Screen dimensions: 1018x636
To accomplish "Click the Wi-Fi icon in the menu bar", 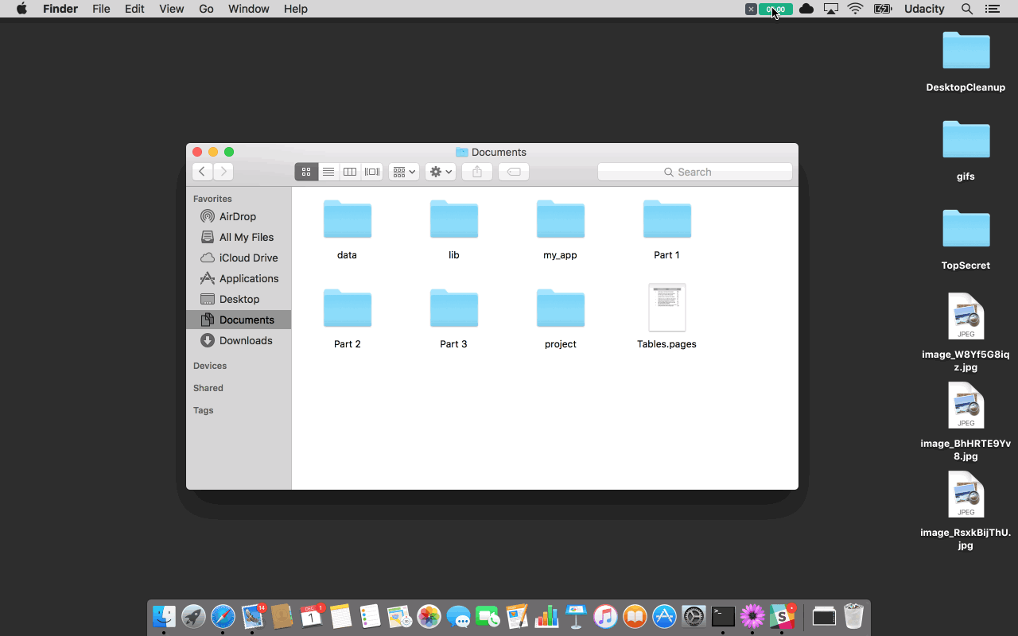I will [x=855, y=9].
